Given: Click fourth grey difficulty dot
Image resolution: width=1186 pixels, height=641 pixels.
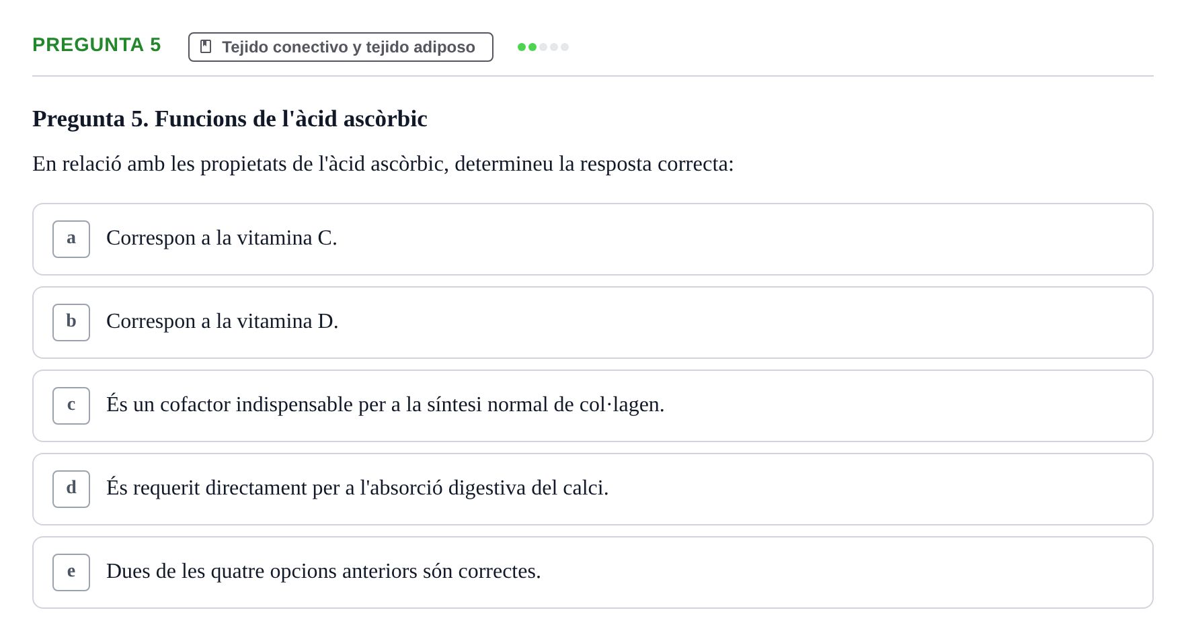Looking at the screenshot, I should point(554,47).
